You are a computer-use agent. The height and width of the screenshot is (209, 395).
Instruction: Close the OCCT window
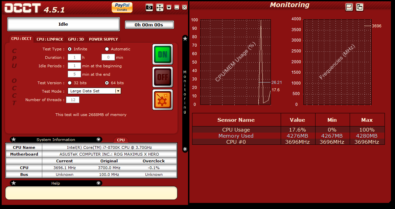click(x=185, y=7)
